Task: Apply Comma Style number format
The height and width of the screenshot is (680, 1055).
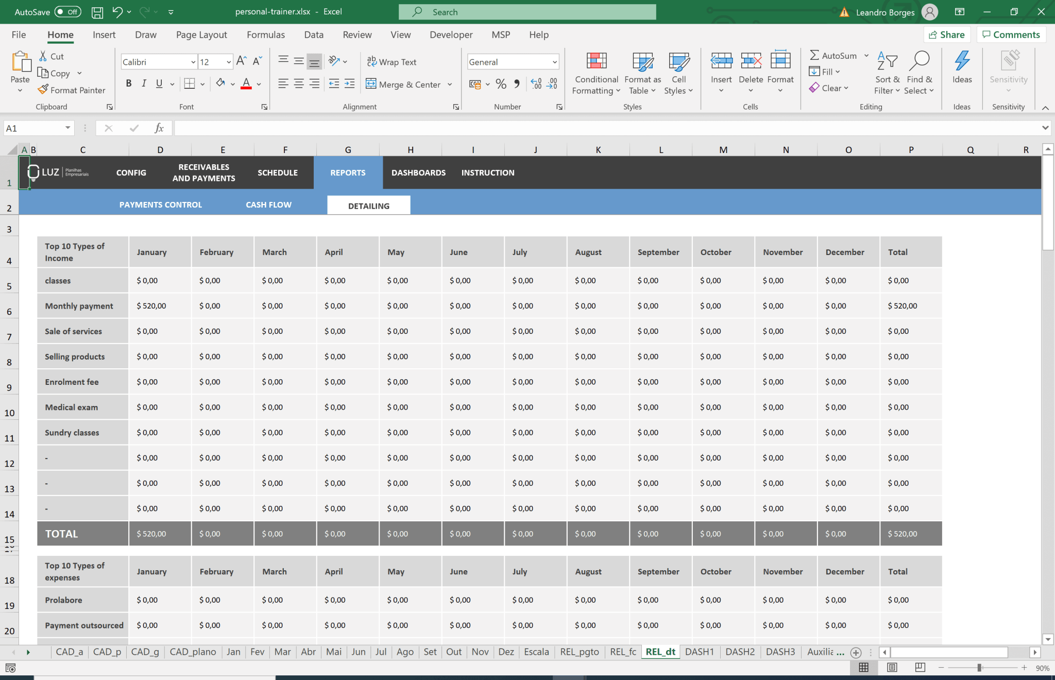Action: [x=517, y=84]
